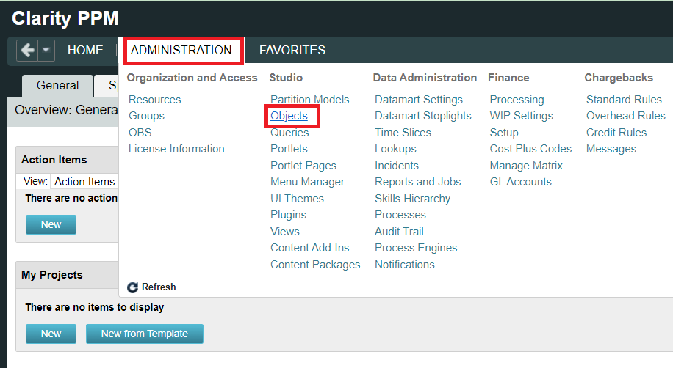Select WIP Settings under Finance

coord(521,116)
